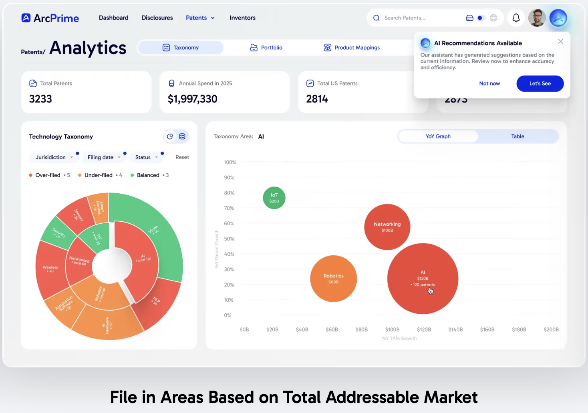Select the YoY Graph view toggle
The width and height of the screenshot is (588, 413).
(438, 136)
